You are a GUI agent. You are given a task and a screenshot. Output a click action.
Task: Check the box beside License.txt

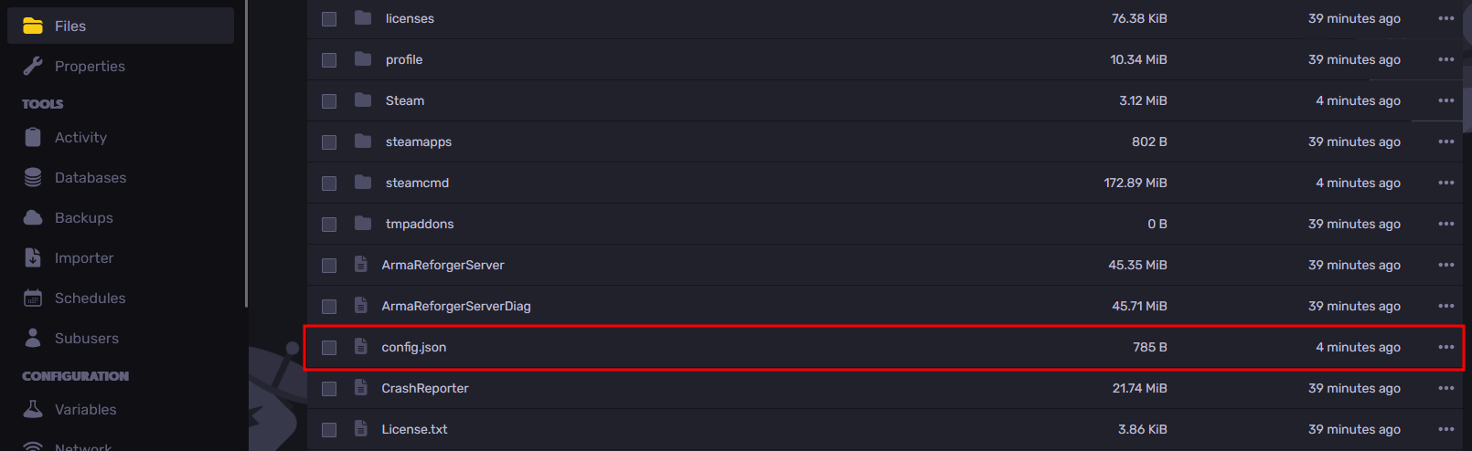point(329,430)
